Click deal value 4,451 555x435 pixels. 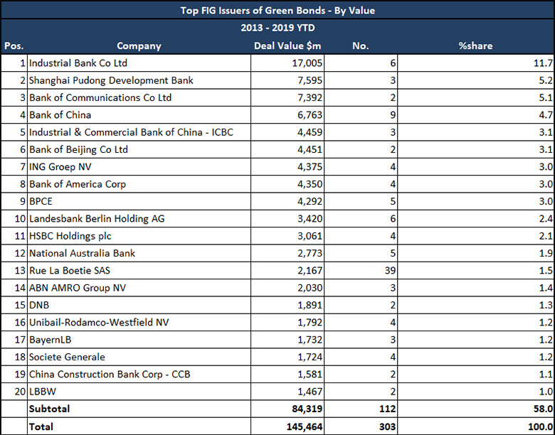[x=287, y=149]
